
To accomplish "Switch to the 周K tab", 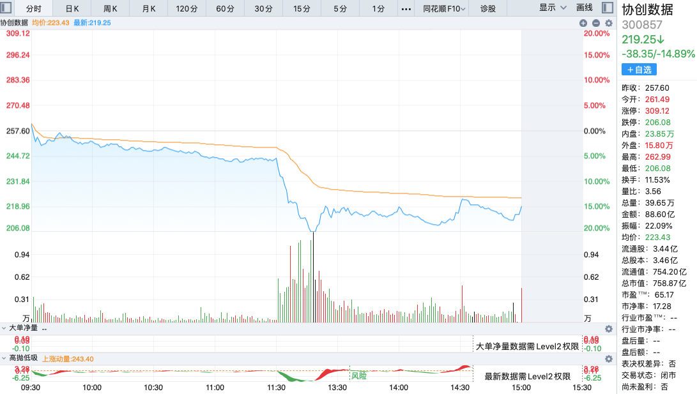I will (x=111, y=8).
